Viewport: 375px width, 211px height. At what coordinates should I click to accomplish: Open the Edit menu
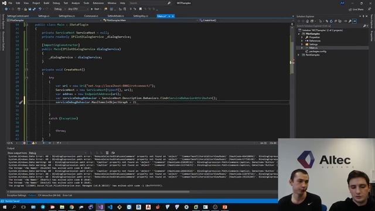(x=18, y=3)
